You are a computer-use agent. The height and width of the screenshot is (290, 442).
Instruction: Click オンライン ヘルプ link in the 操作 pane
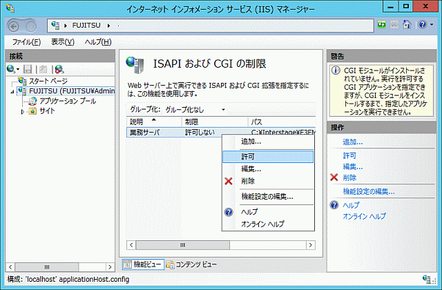364,216
